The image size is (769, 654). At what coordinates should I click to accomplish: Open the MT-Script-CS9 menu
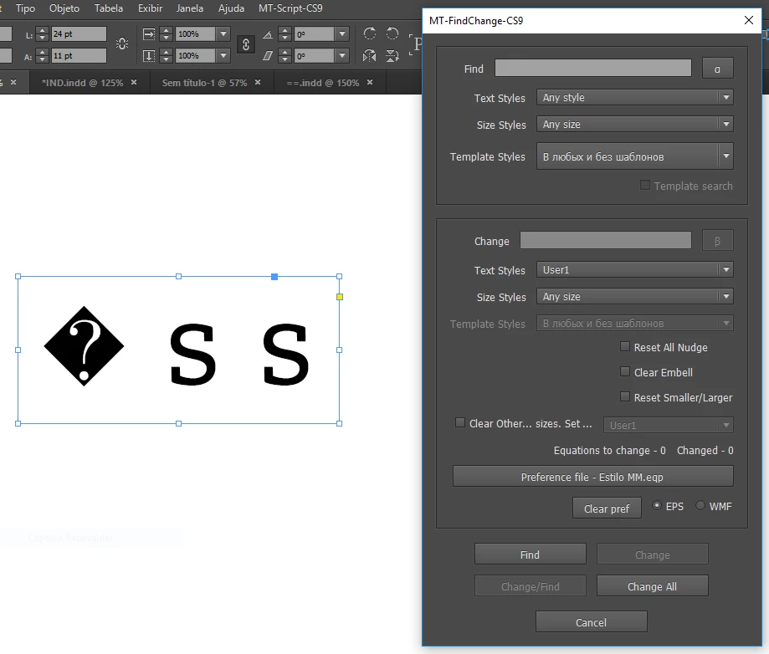click(291, 8)
